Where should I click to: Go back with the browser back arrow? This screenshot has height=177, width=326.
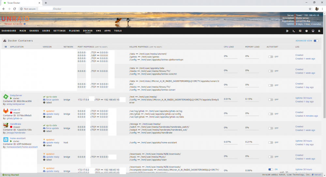4,9
